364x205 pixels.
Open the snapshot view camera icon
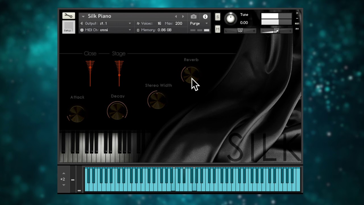point(193,17)
